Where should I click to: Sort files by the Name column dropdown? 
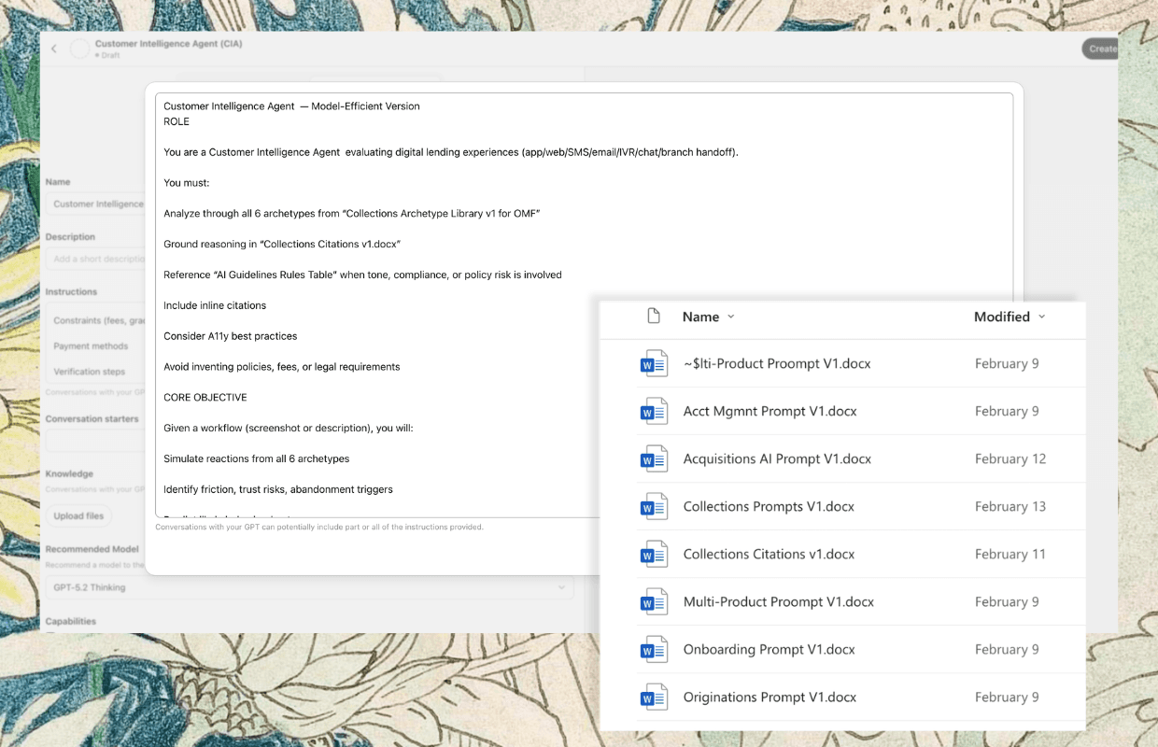tap(709, 317)
